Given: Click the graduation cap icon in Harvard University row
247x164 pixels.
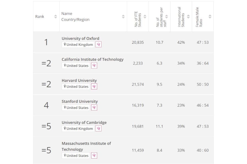Looking at the screenshot, I should (x=94, y=86).
